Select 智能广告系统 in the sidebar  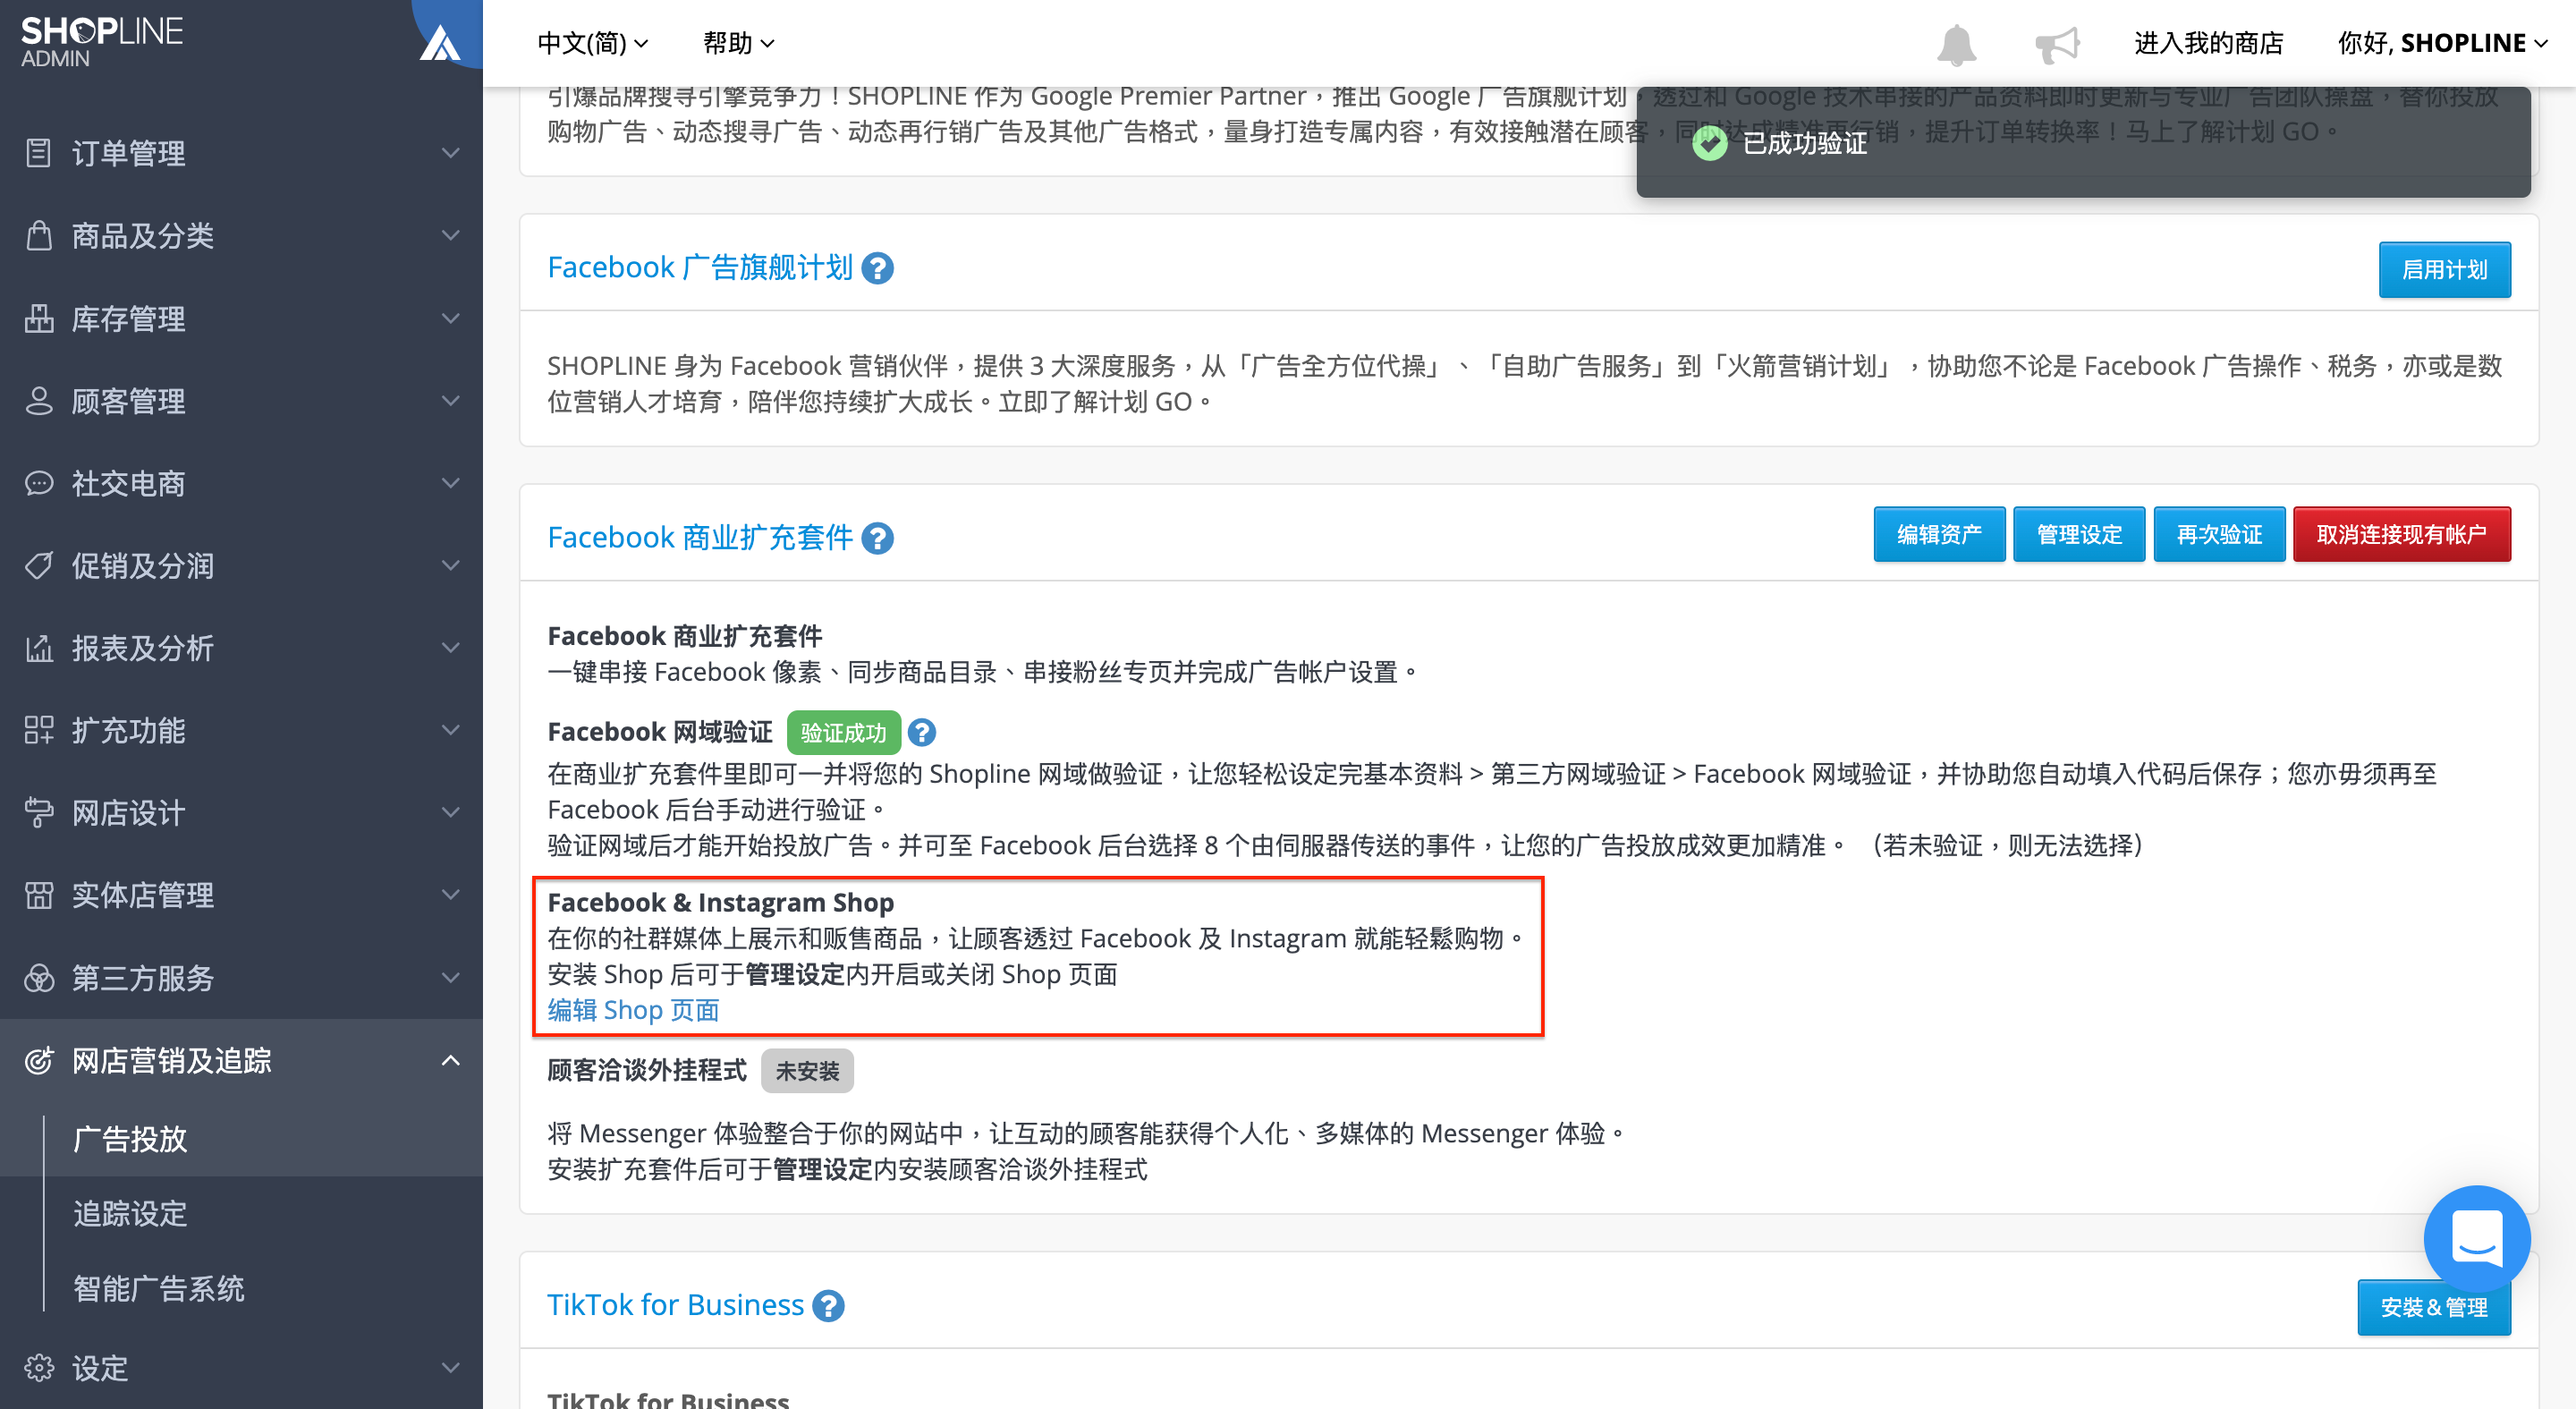tap(158, 1288)
